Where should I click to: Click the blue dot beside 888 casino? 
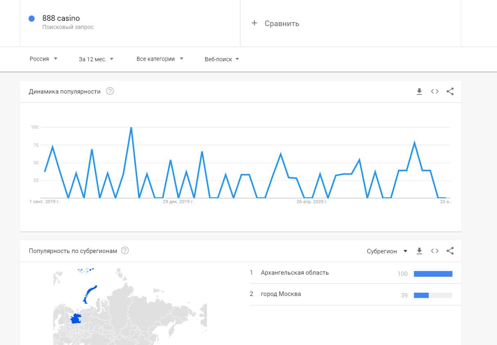31,18
